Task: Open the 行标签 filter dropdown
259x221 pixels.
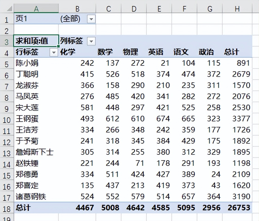Action: (x=54, y=53)
